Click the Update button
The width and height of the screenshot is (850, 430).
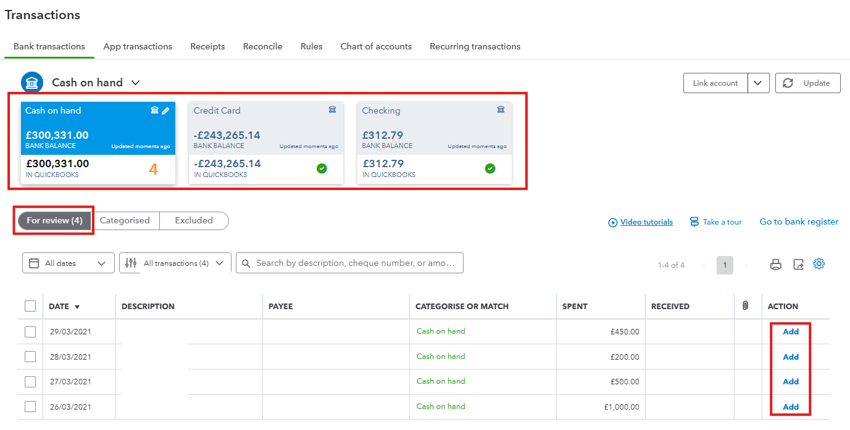[808, 83]
